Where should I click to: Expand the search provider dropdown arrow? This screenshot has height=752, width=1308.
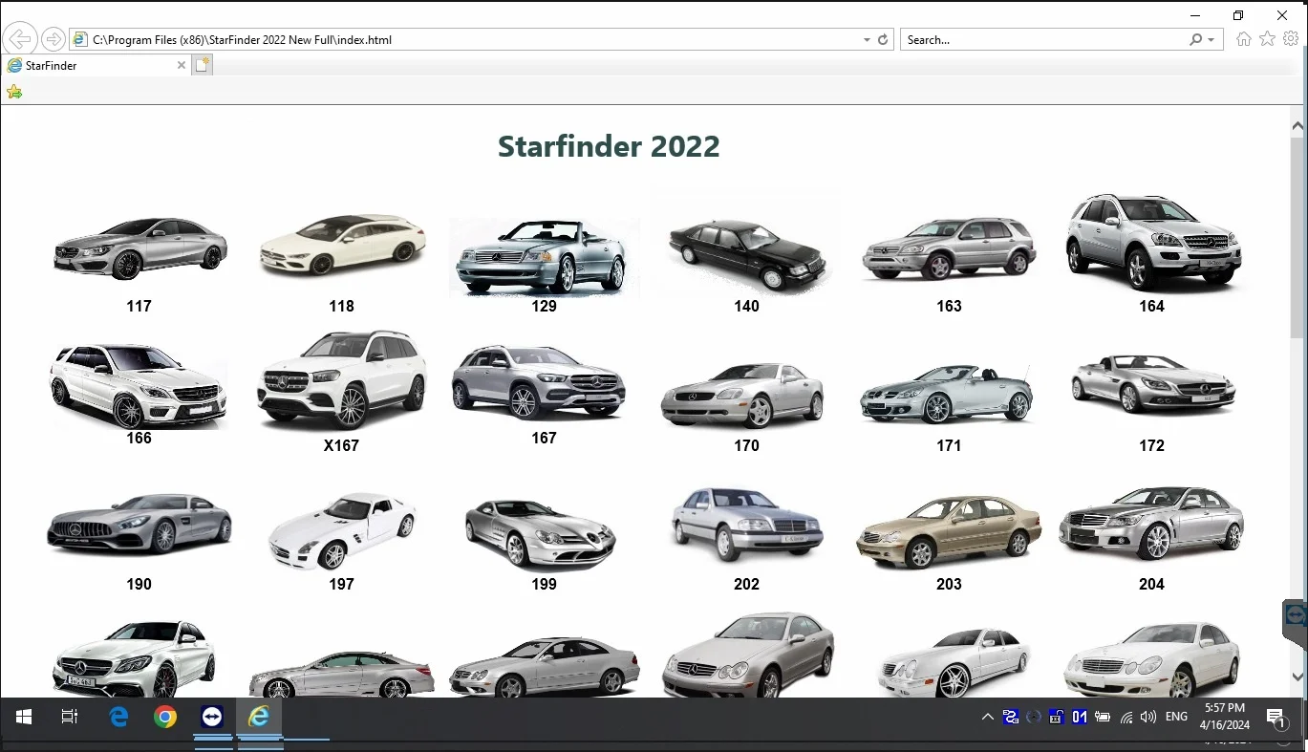pyautogui.click(x=1212, y=40)
